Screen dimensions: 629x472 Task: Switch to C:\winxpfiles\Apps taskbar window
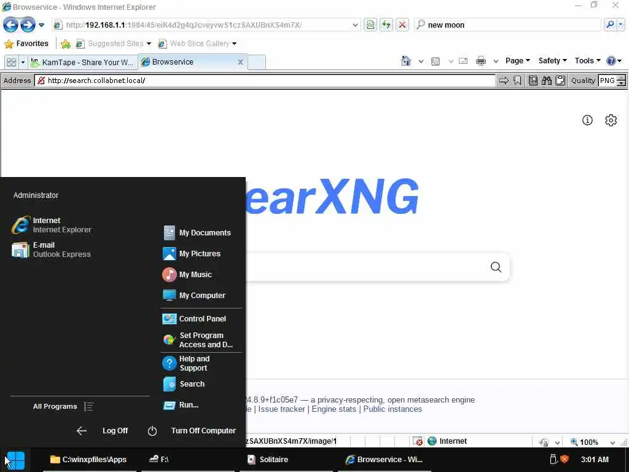click(x=89, y=460)
